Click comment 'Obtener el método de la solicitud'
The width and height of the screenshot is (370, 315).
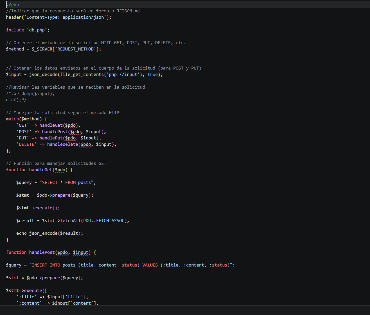coord(96,43)
